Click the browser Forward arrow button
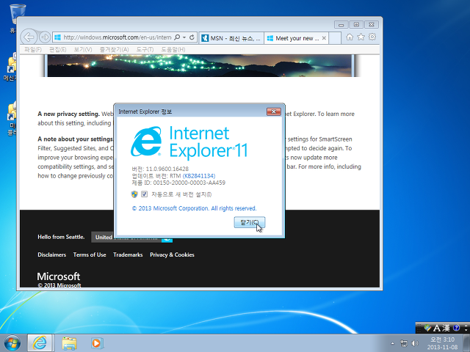 pos(45,37)
